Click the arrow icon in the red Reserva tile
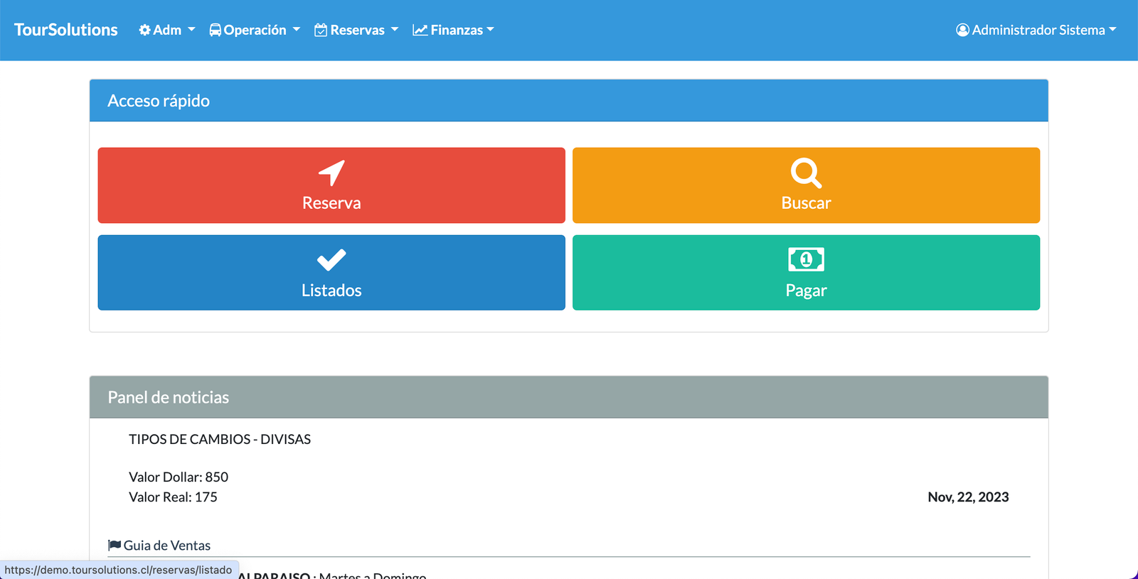The height and width of the screenshot is (579, 1138). point(331,173)
